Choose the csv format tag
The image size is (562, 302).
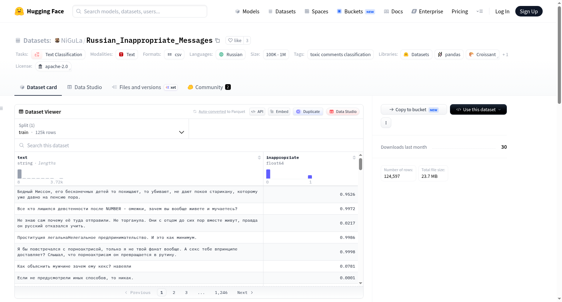click(174, 54)
